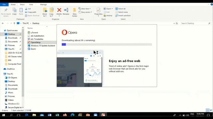Open the address bar history dropdown
213x119 pixels.
tap(174, 23)
